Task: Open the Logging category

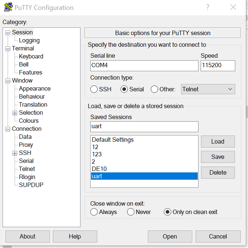Action: (29, 41)
